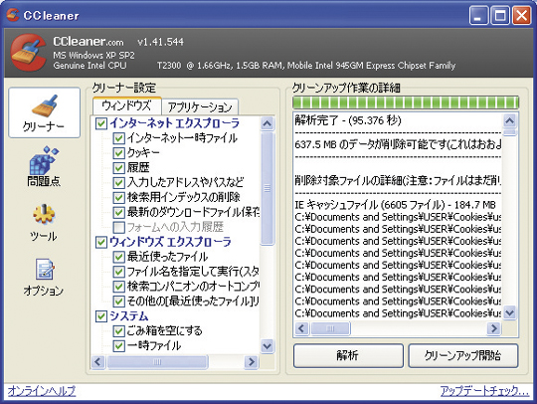Select the IE キャッシュファイル (6605 ファイル) line
The height and width of the screenshot is (404, 537).
coord(395,205)
